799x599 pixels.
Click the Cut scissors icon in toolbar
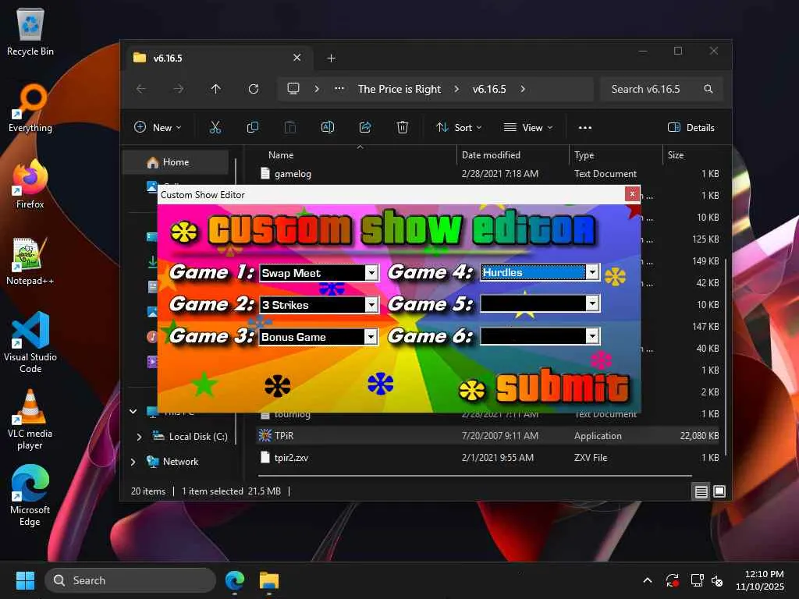215,128
